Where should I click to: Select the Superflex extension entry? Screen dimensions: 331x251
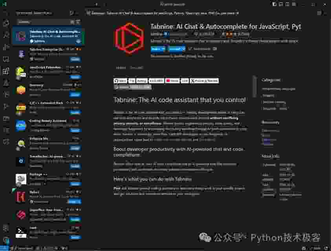click(49, 214)
